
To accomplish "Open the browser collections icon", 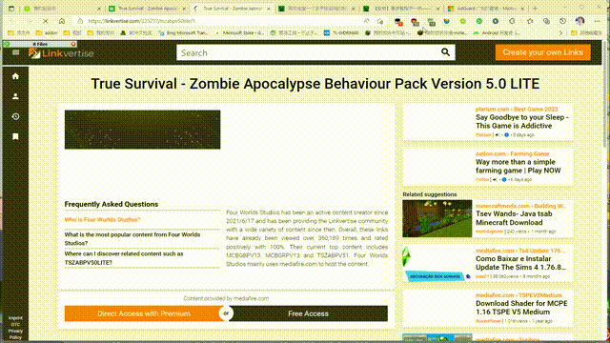I will pyautogui.click(x=546, y=21).
